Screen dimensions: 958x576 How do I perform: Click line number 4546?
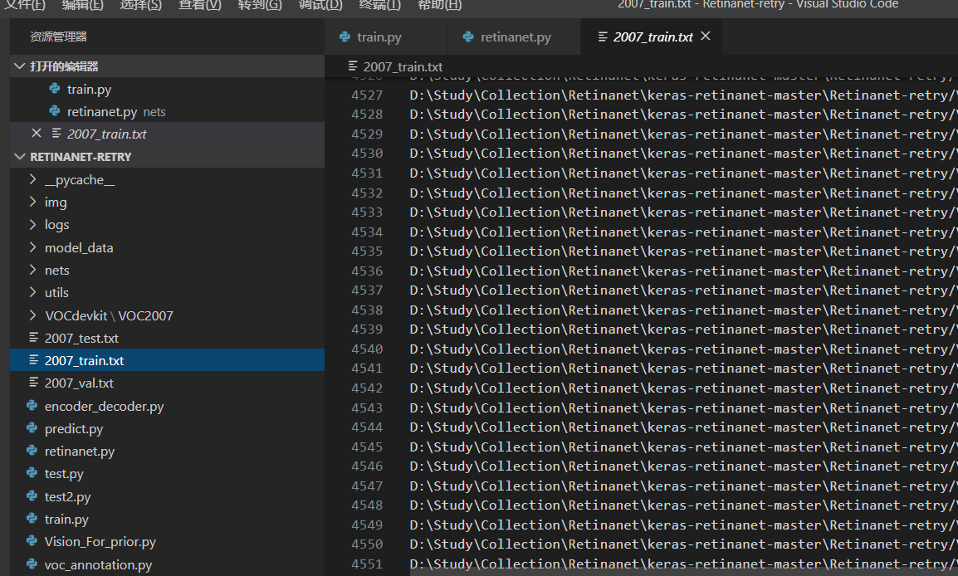tap(367, 466)
